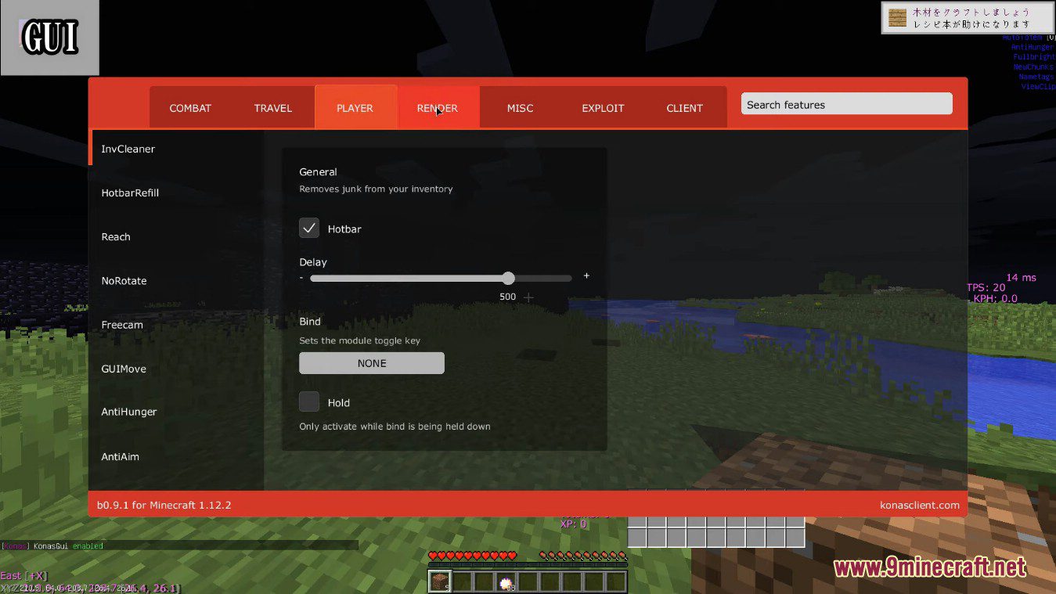
Task: Disable the Hotbar checkbox
Action: tap(309, 229)
